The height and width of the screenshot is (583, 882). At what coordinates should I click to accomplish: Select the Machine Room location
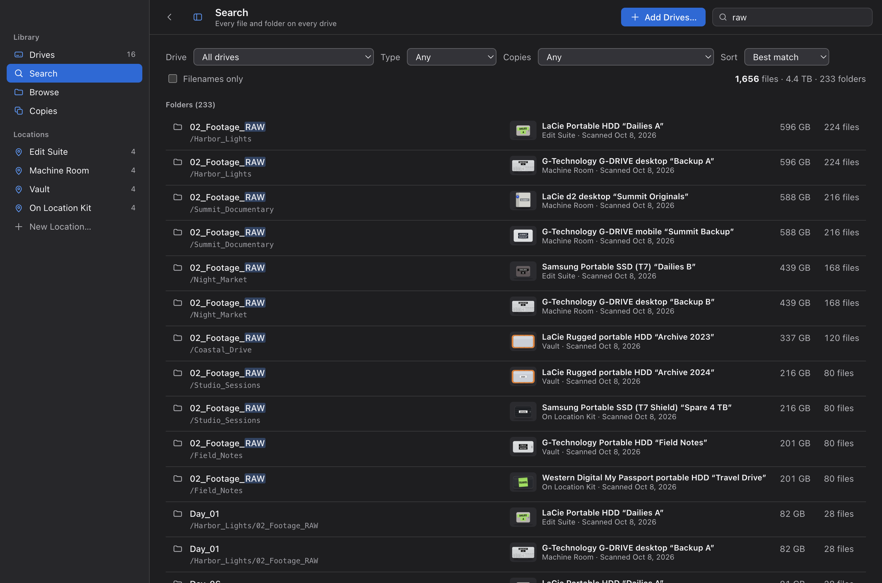coord(74,171)
